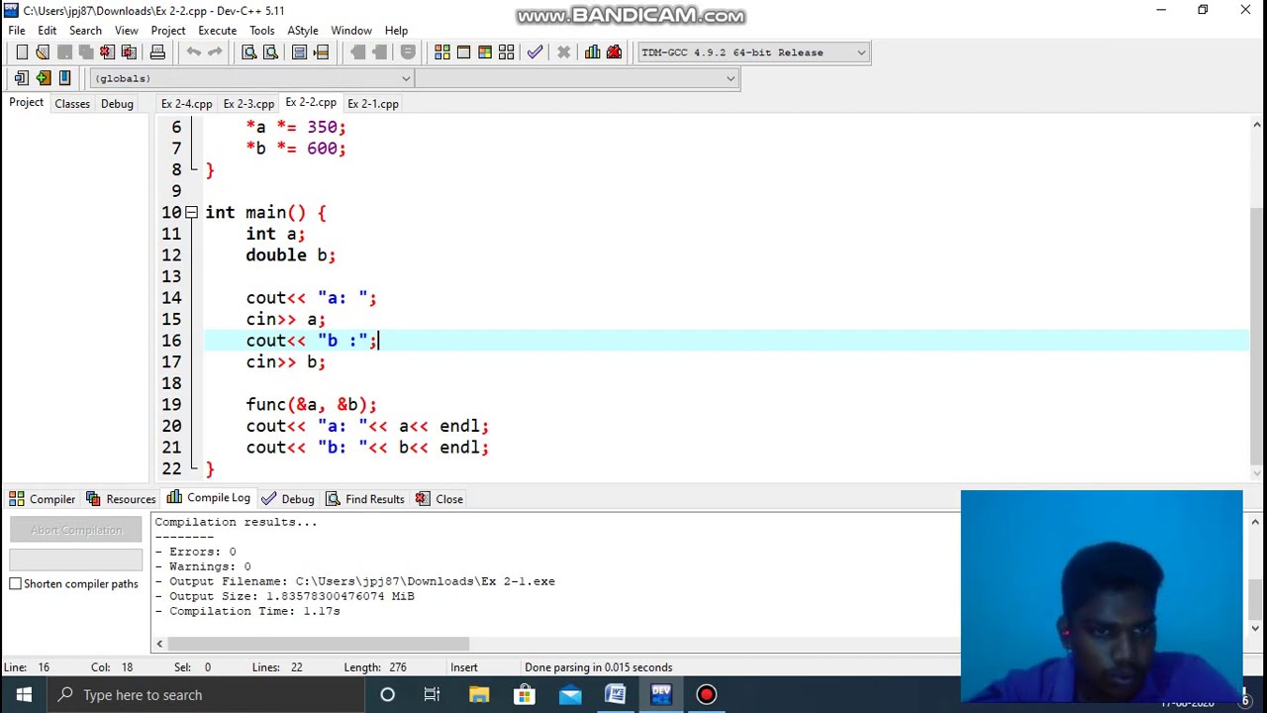Switch to the Ex 2-4.cpp tab
This screenshot has width=1267, height=713.
coord(186,104)
